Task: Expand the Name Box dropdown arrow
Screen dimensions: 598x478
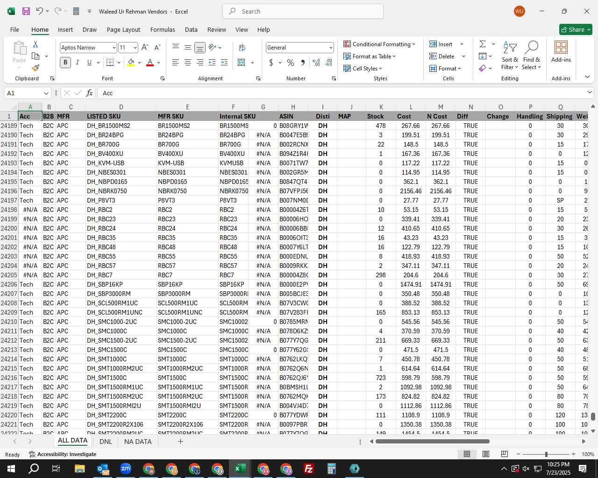Action: point(46,93)
